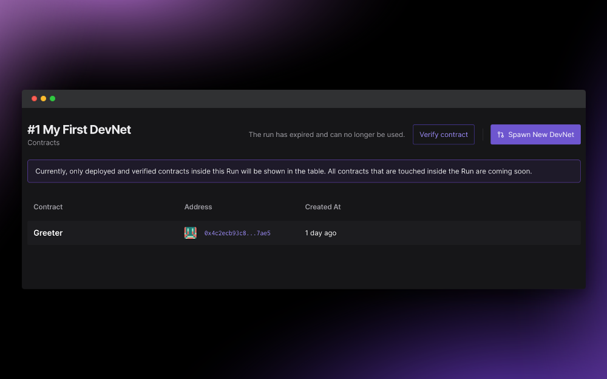Click the window's gray title bar
This screenshot has height=379, width=607.
(x=303, y=99)
